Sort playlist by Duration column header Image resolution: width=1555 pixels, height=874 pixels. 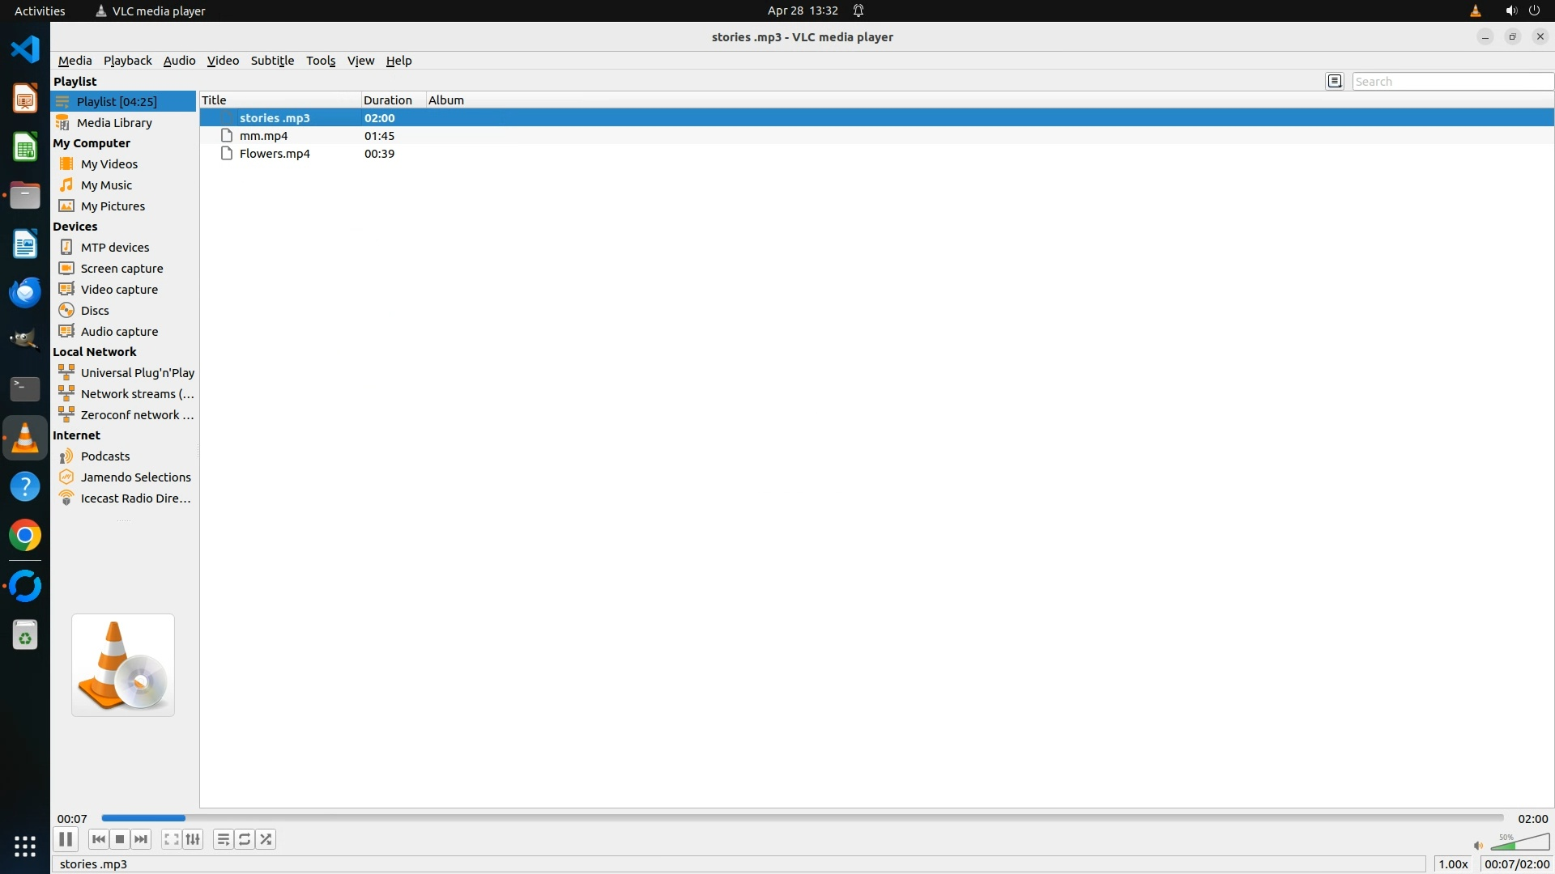pyautogui.click(x=388, y=100)
